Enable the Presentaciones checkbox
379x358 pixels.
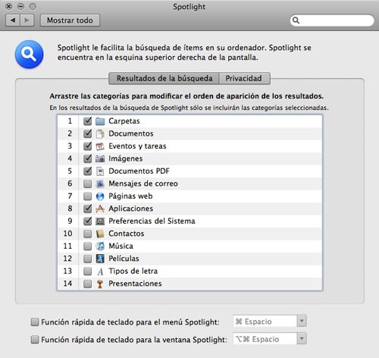pos(88,284)
